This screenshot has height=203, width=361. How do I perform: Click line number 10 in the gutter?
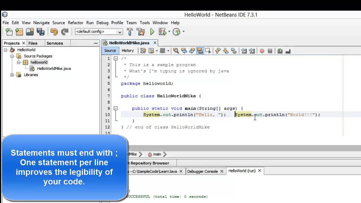pos(107,115)
